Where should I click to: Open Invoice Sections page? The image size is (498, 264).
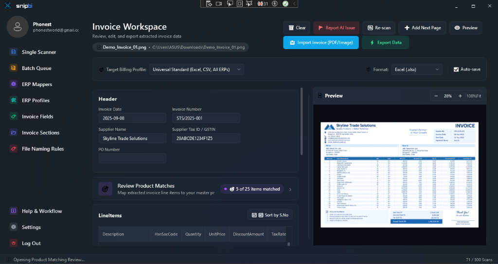(35, 132)
